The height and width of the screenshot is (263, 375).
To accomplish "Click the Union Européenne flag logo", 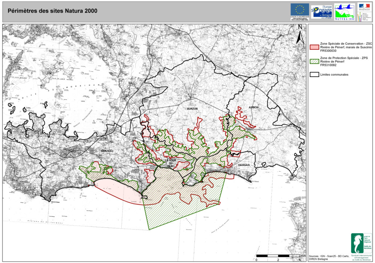I will 299,12.
